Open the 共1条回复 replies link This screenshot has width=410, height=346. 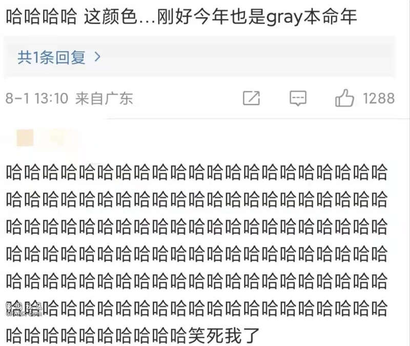point(52,57)
